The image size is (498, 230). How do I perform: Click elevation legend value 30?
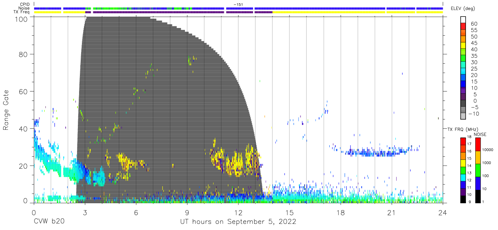pyautogui.click(x=474, y=62)
